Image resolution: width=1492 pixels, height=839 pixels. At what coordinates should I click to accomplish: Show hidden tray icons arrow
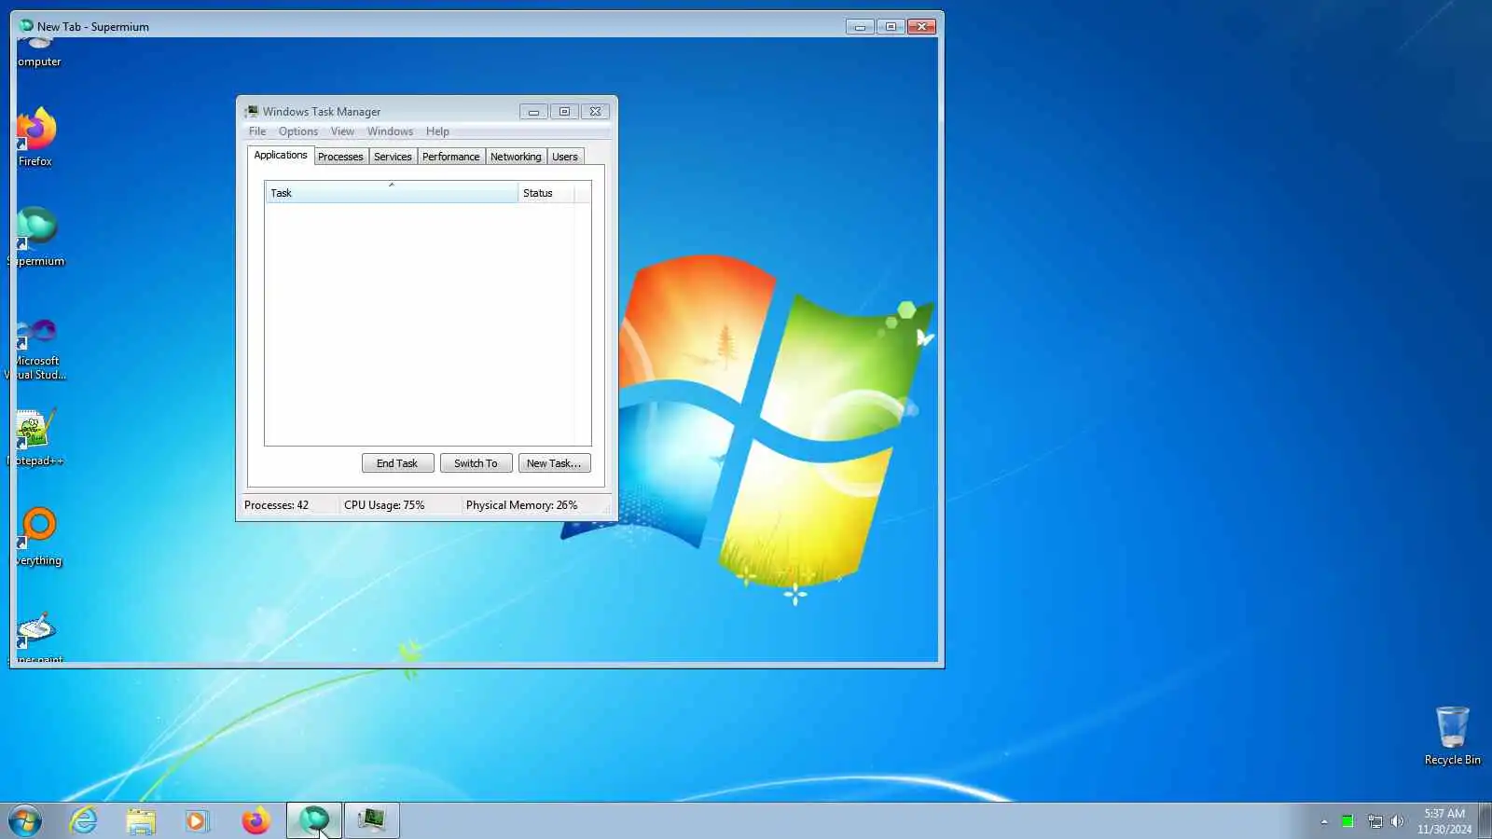(1324, 821)
